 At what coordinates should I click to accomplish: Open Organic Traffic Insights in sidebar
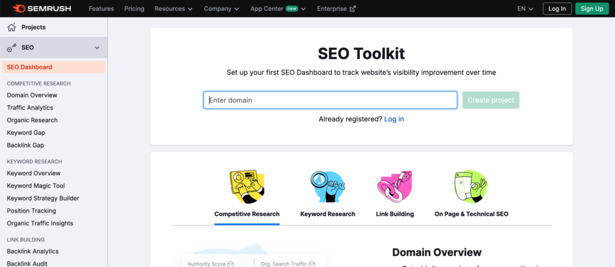pyautogui.click(x=40, y=223)
